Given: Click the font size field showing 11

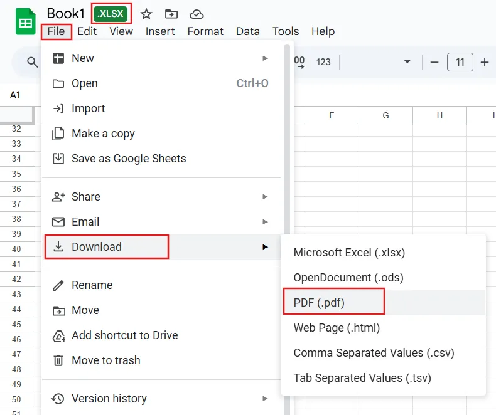Looking at the screenshot, I should click(460, 62).
